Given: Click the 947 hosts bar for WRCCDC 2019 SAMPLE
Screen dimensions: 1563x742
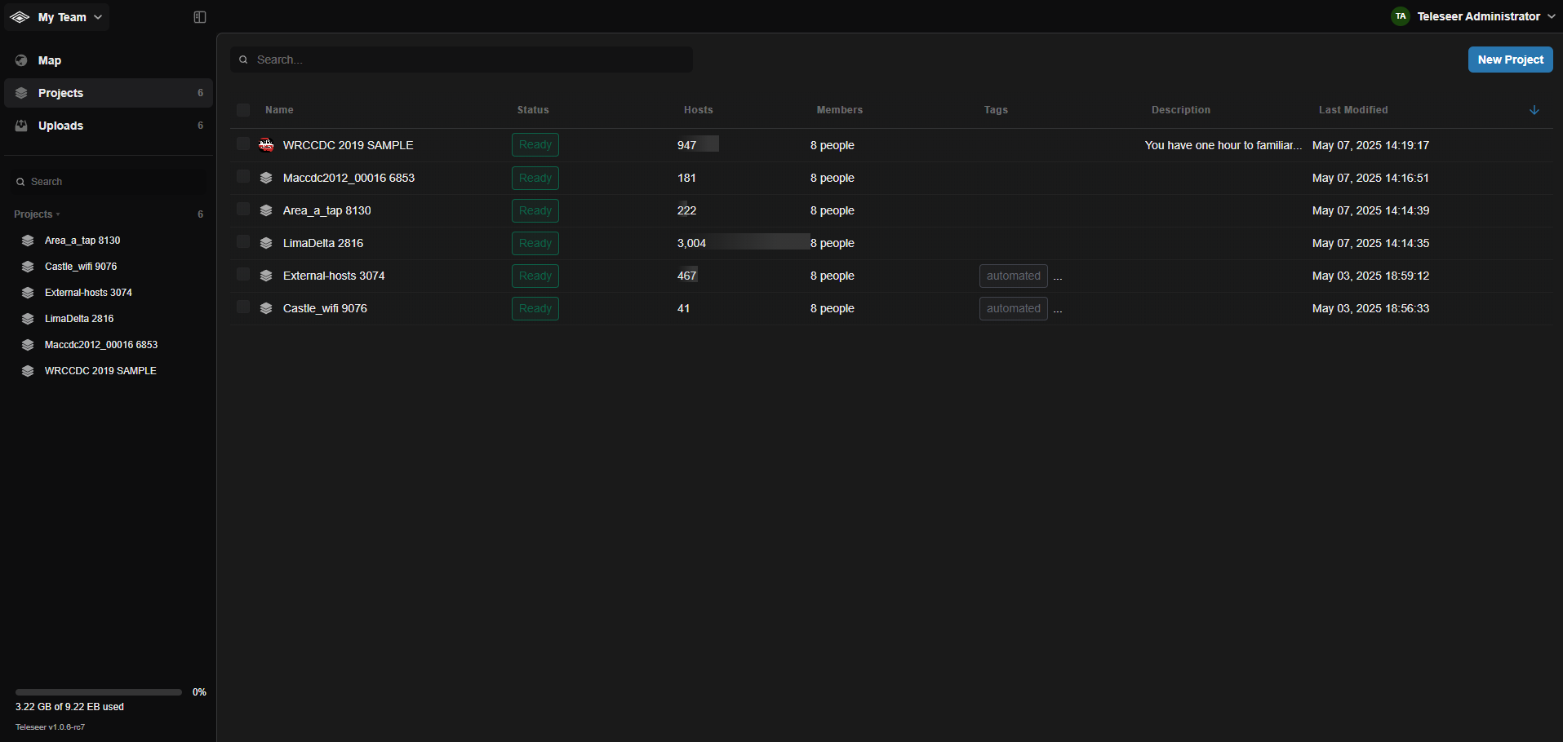Looking at the screenshot, I should [698, 144].
